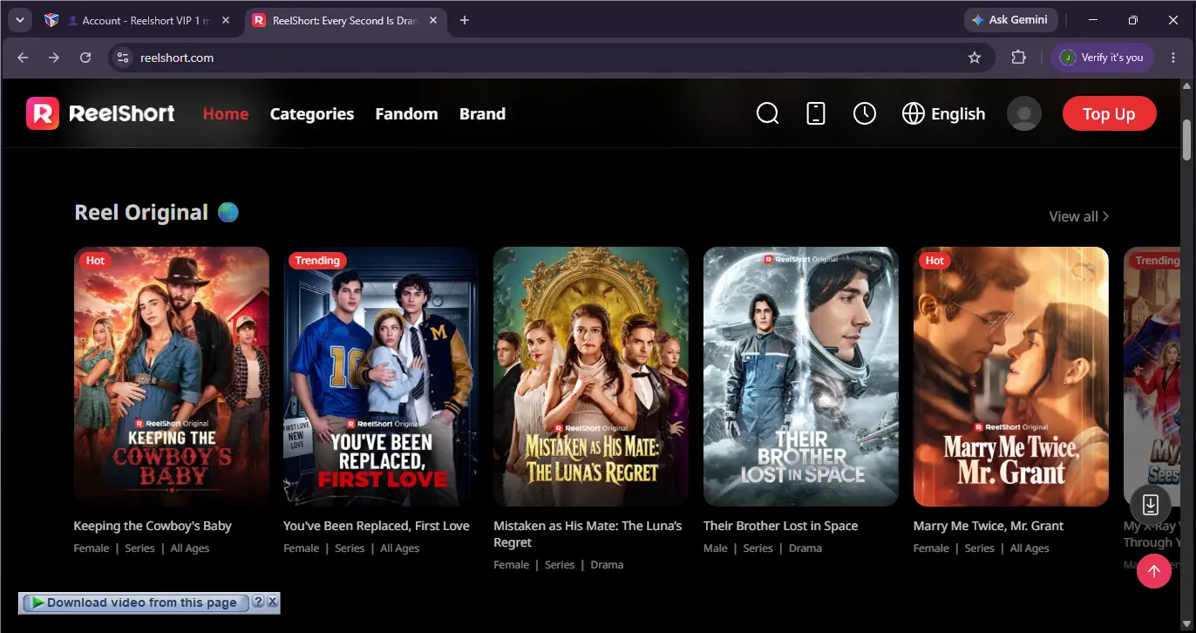Click Download video from this page button
The image size is (1196, 633).
135,602
